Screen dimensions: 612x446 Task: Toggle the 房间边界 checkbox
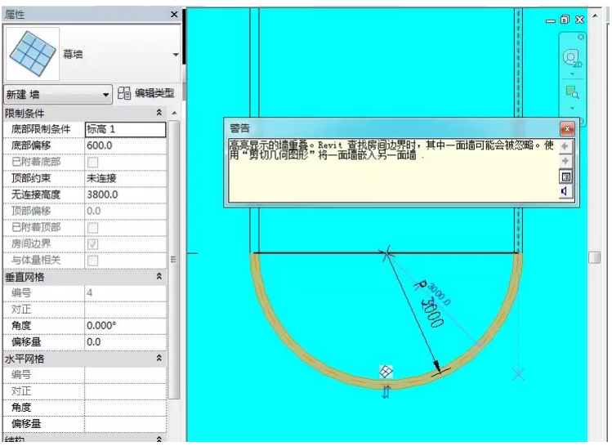point(92,244)
